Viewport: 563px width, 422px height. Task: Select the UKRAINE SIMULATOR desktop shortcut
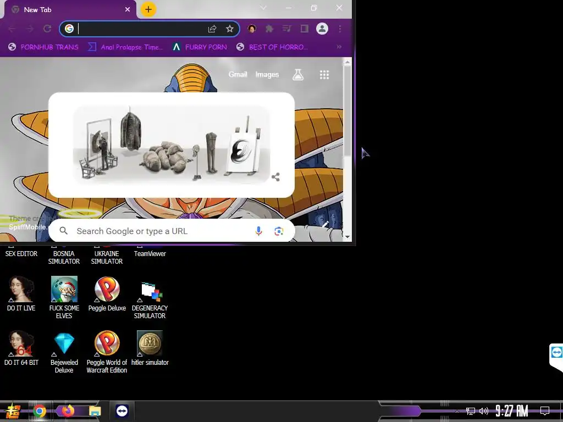(107, 257)
